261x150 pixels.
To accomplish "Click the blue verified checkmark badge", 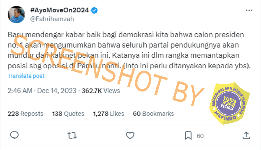I will click(x=94, y=10).
